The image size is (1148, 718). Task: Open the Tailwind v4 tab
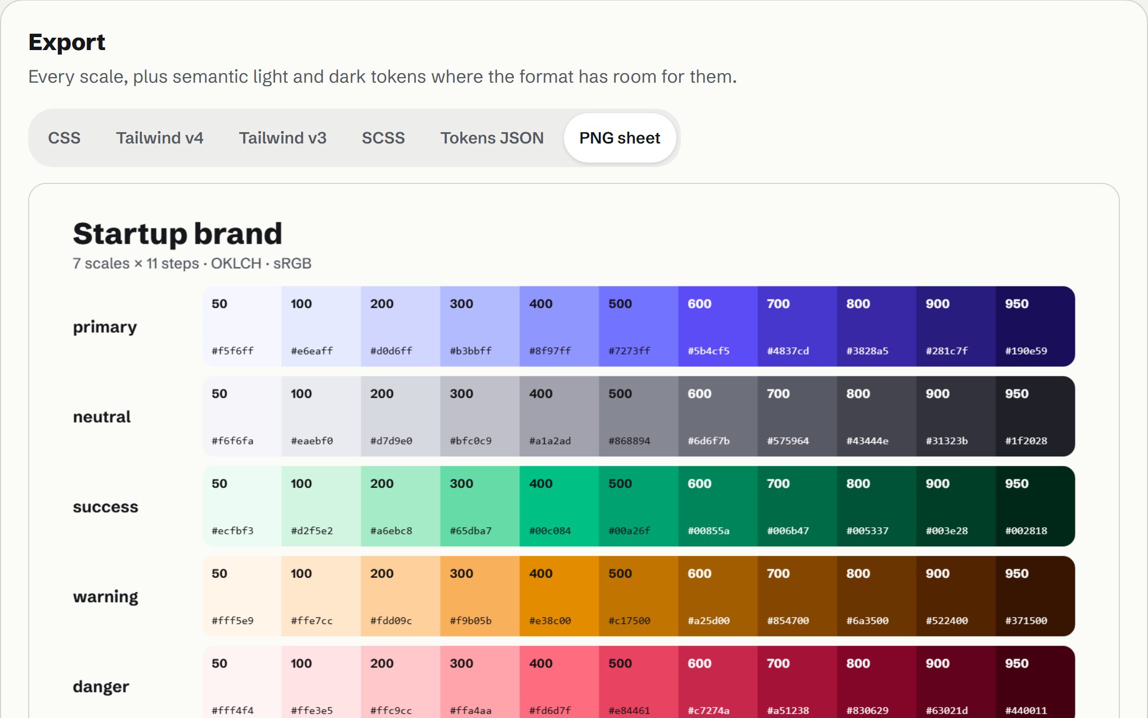(x=160, y=138)
